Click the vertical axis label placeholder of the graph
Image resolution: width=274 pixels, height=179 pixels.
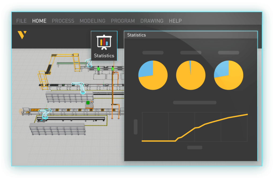tap(136, 127)
